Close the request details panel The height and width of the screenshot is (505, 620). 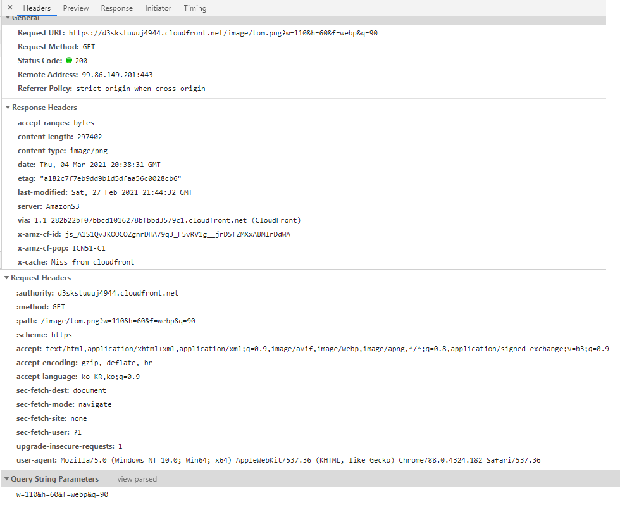click(10, 8)
